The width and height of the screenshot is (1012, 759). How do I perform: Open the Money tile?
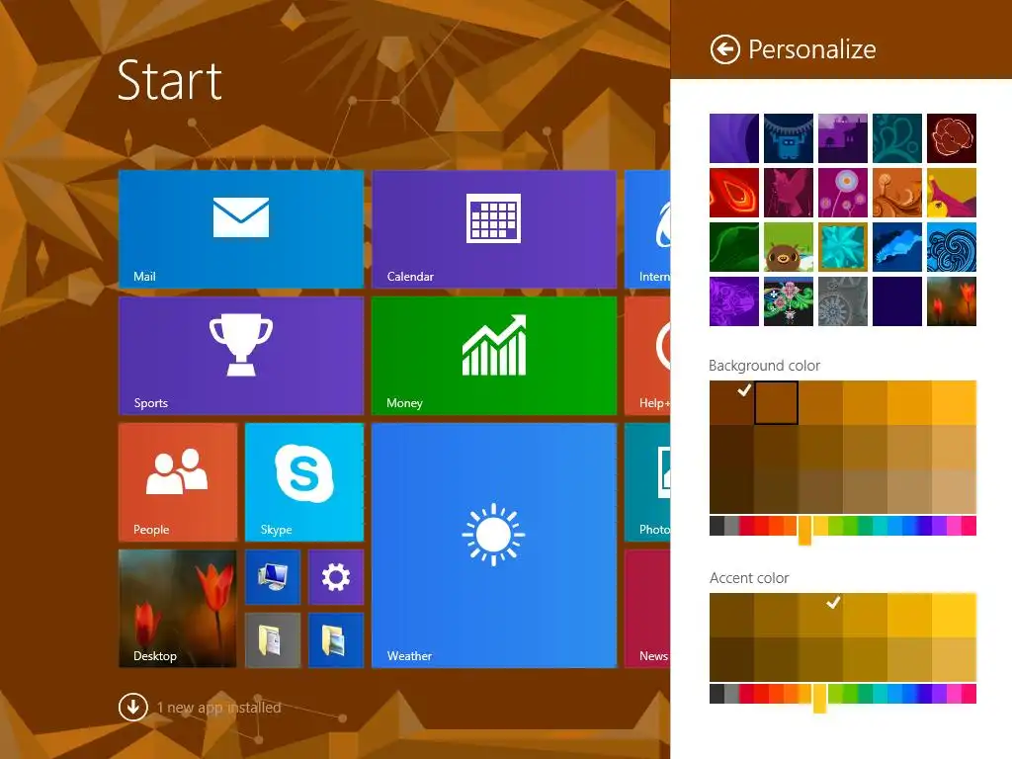point(494,356)
